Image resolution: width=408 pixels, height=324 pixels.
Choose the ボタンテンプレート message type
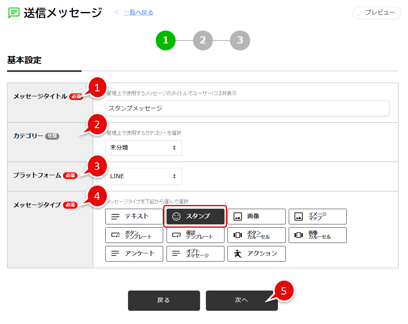pos(134,235)
